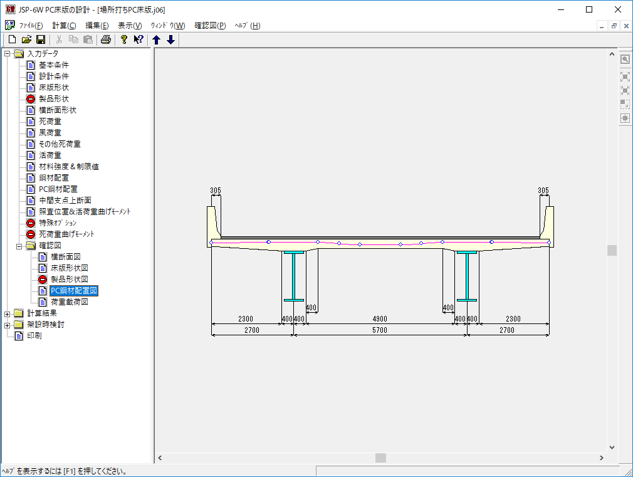Click the Print toolbar icon
This screenshot has height=477, width=633.
[x=106, y=40]
